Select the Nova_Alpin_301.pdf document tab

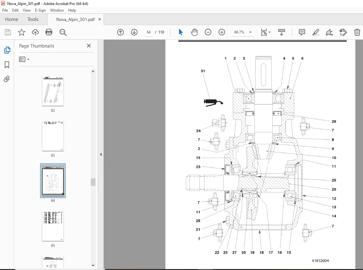click(75, 19)
